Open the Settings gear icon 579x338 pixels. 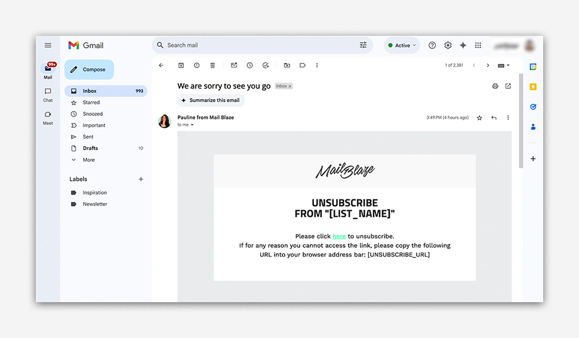pos(448,45)
